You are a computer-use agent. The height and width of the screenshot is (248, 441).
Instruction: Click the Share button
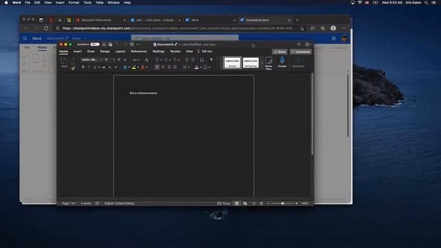coord(280,52)
